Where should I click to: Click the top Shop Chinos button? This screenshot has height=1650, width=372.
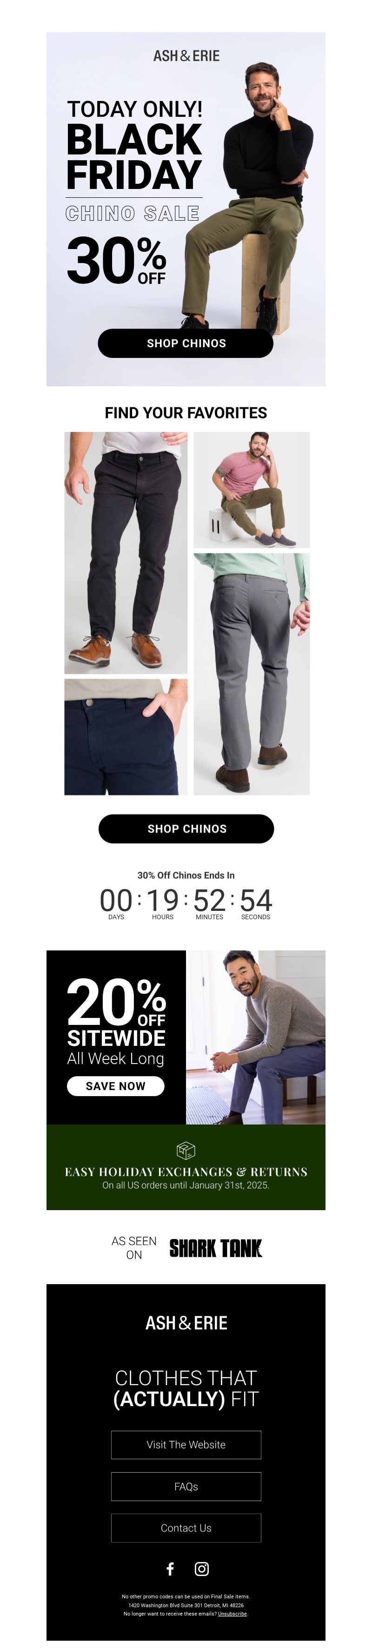point(186,343)
